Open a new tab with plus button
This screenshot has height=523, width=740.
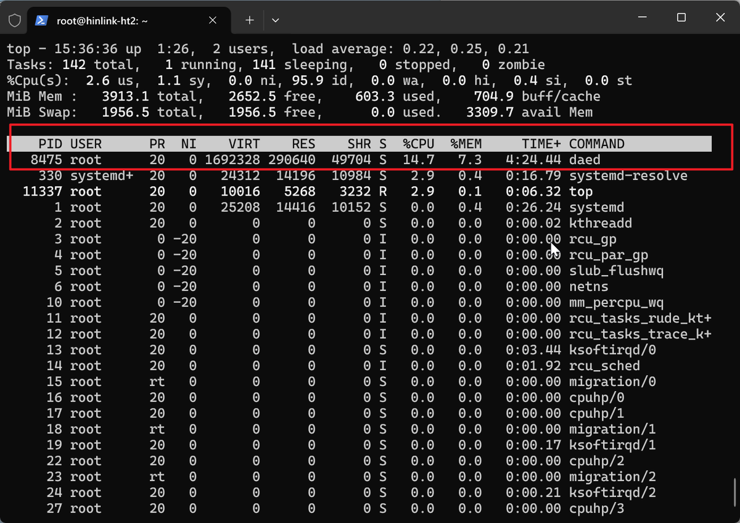tap(250, 20)
